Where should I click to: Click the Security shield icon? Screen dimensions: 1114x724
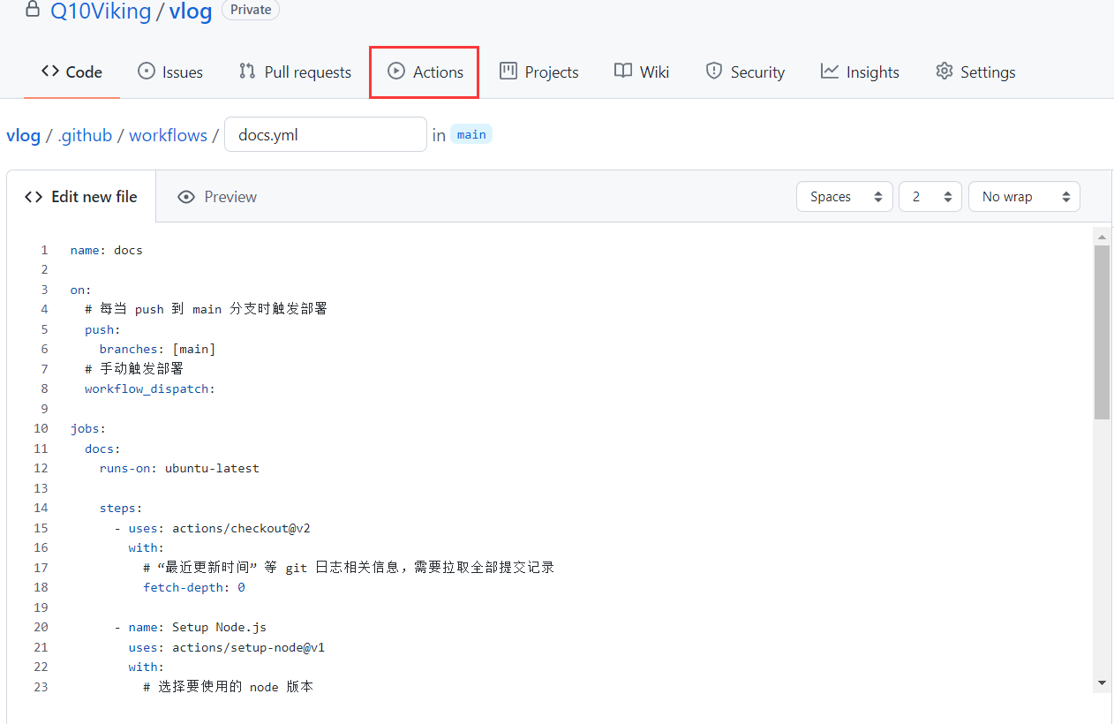tap(714, 72)
